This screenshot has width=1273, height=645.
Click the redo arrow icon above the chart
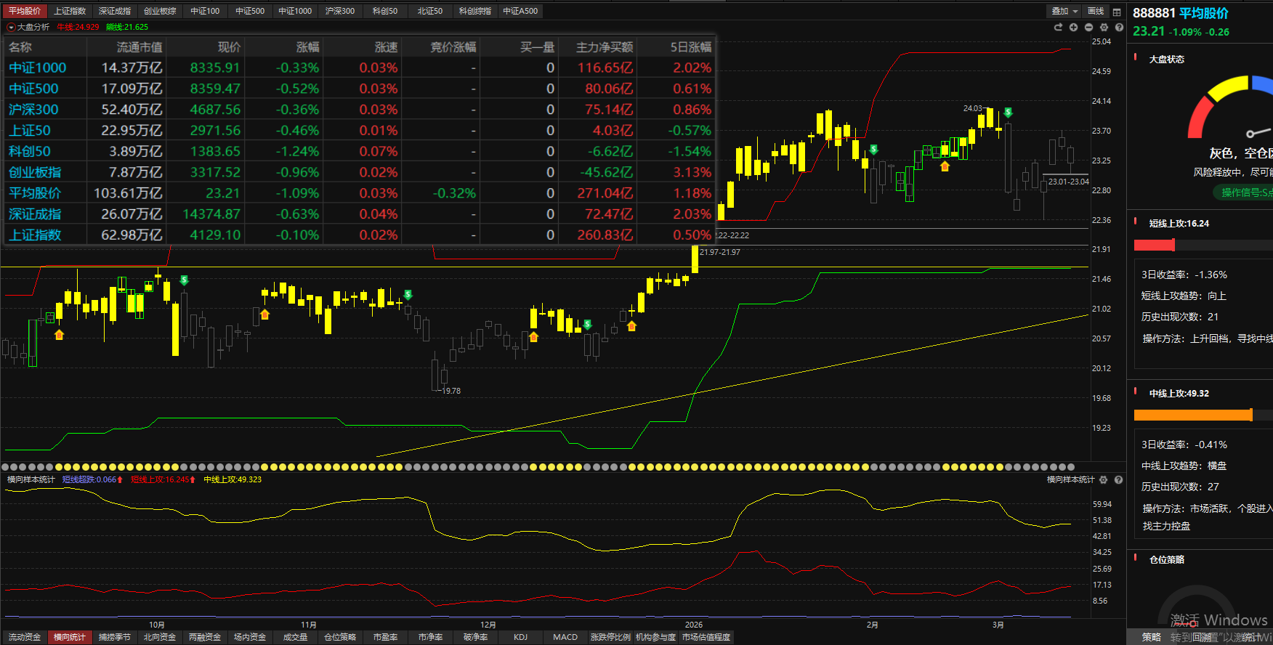[x=1058, y=27]
